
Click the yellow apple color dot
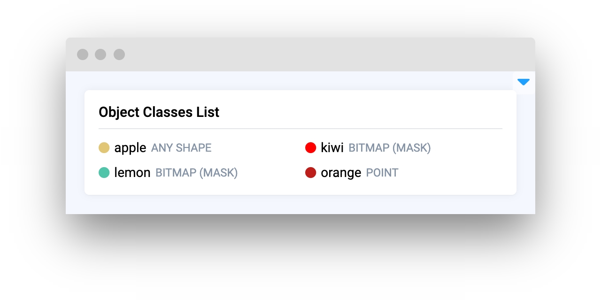pos(104,148)
